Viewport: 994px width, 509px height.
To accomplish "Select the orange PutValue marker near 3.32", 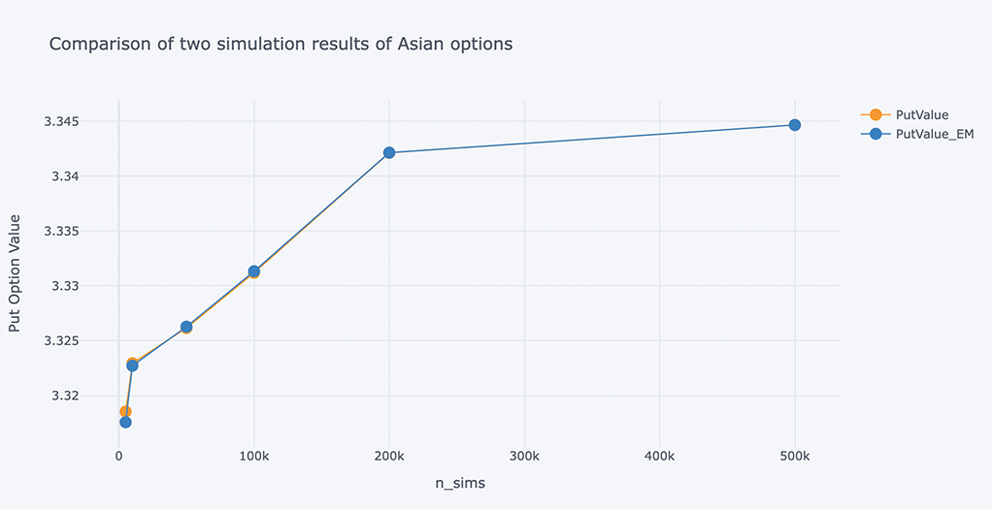I will point(125,411).
